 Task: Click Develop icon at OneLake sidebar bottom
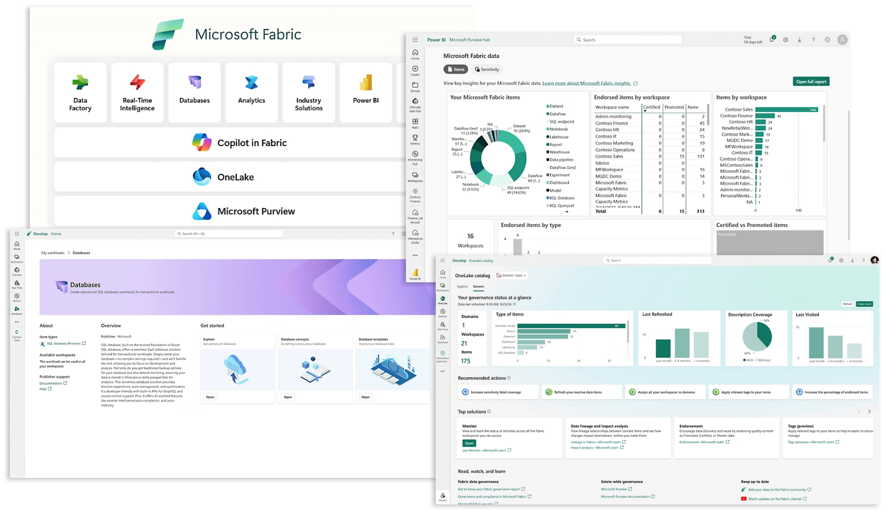click(x=443, y=497)
